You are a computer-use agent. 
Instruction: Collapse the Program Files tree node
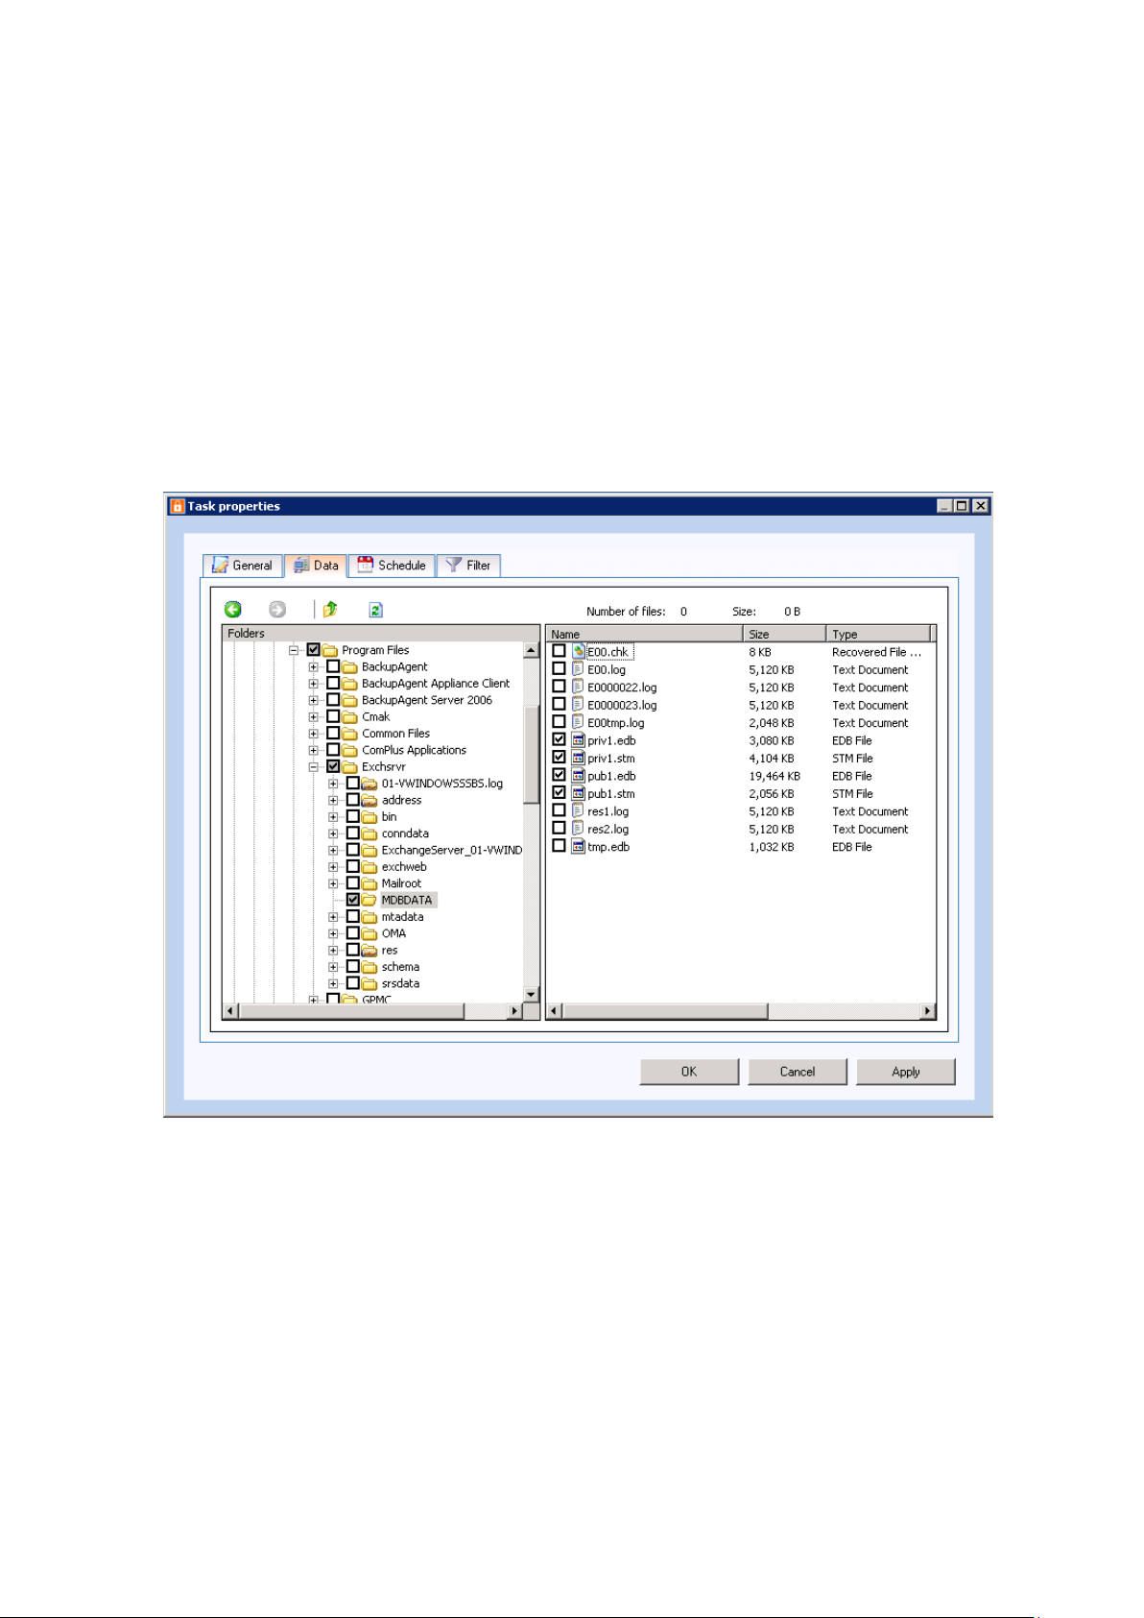tap(294, 650)
